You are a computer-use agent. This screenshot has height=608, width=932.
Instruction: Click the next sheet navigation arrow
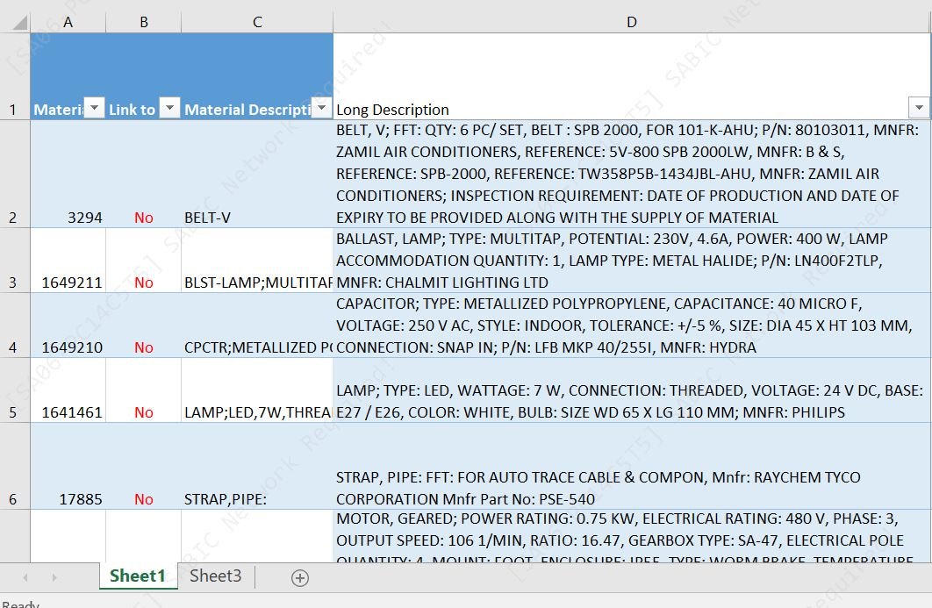(54, 577)
